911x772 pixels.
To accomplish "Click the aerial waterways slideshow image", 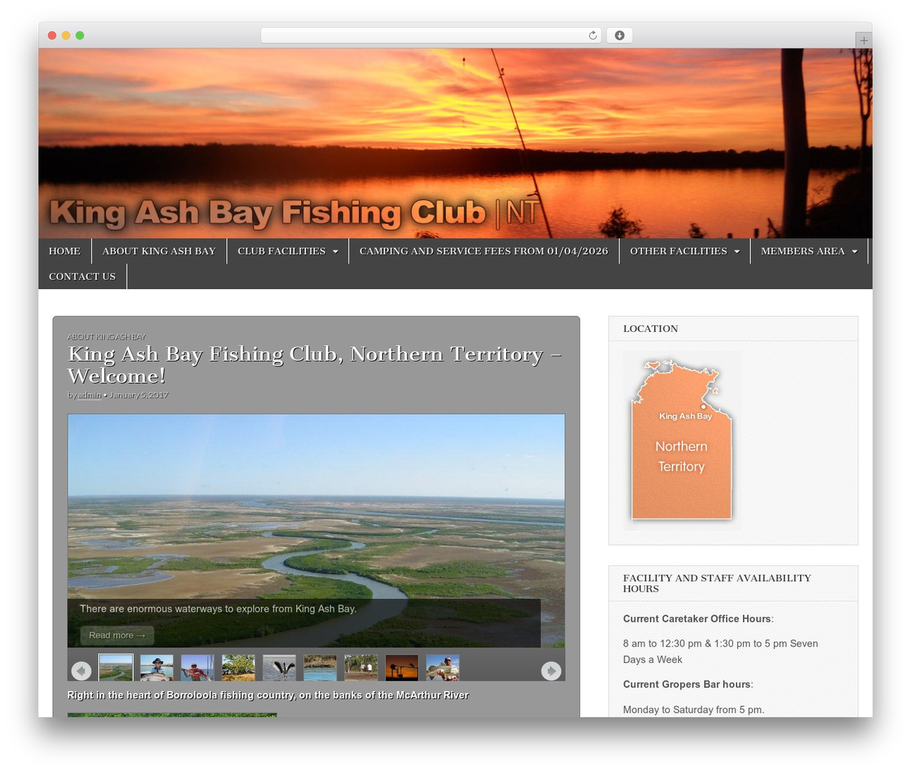I will tap(316, 531).
